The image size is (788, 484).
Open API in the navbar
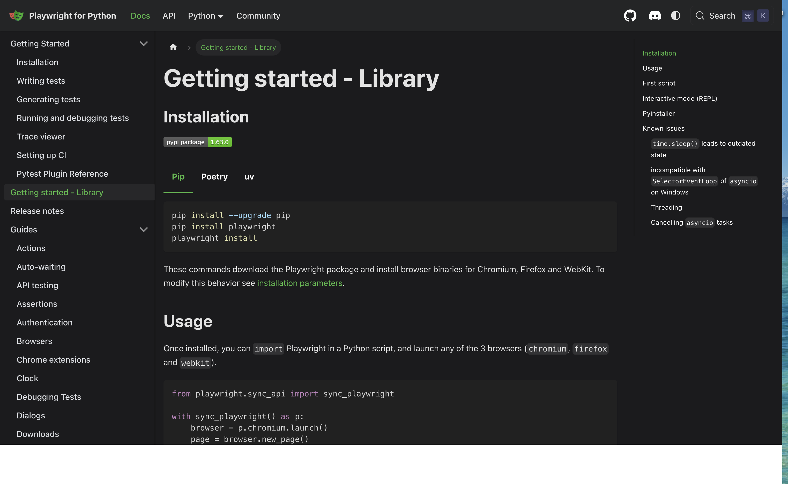(169, 16)
